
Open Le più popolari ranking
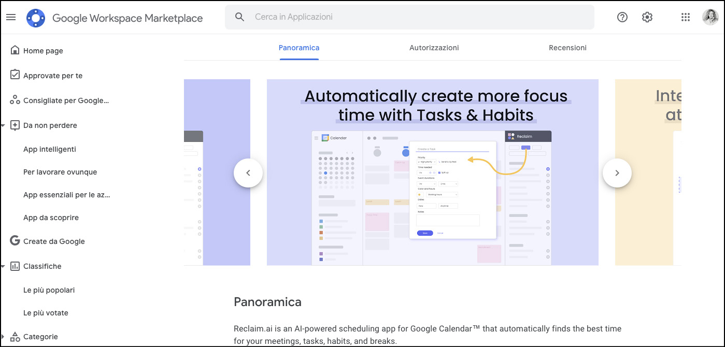coord(49,290)
